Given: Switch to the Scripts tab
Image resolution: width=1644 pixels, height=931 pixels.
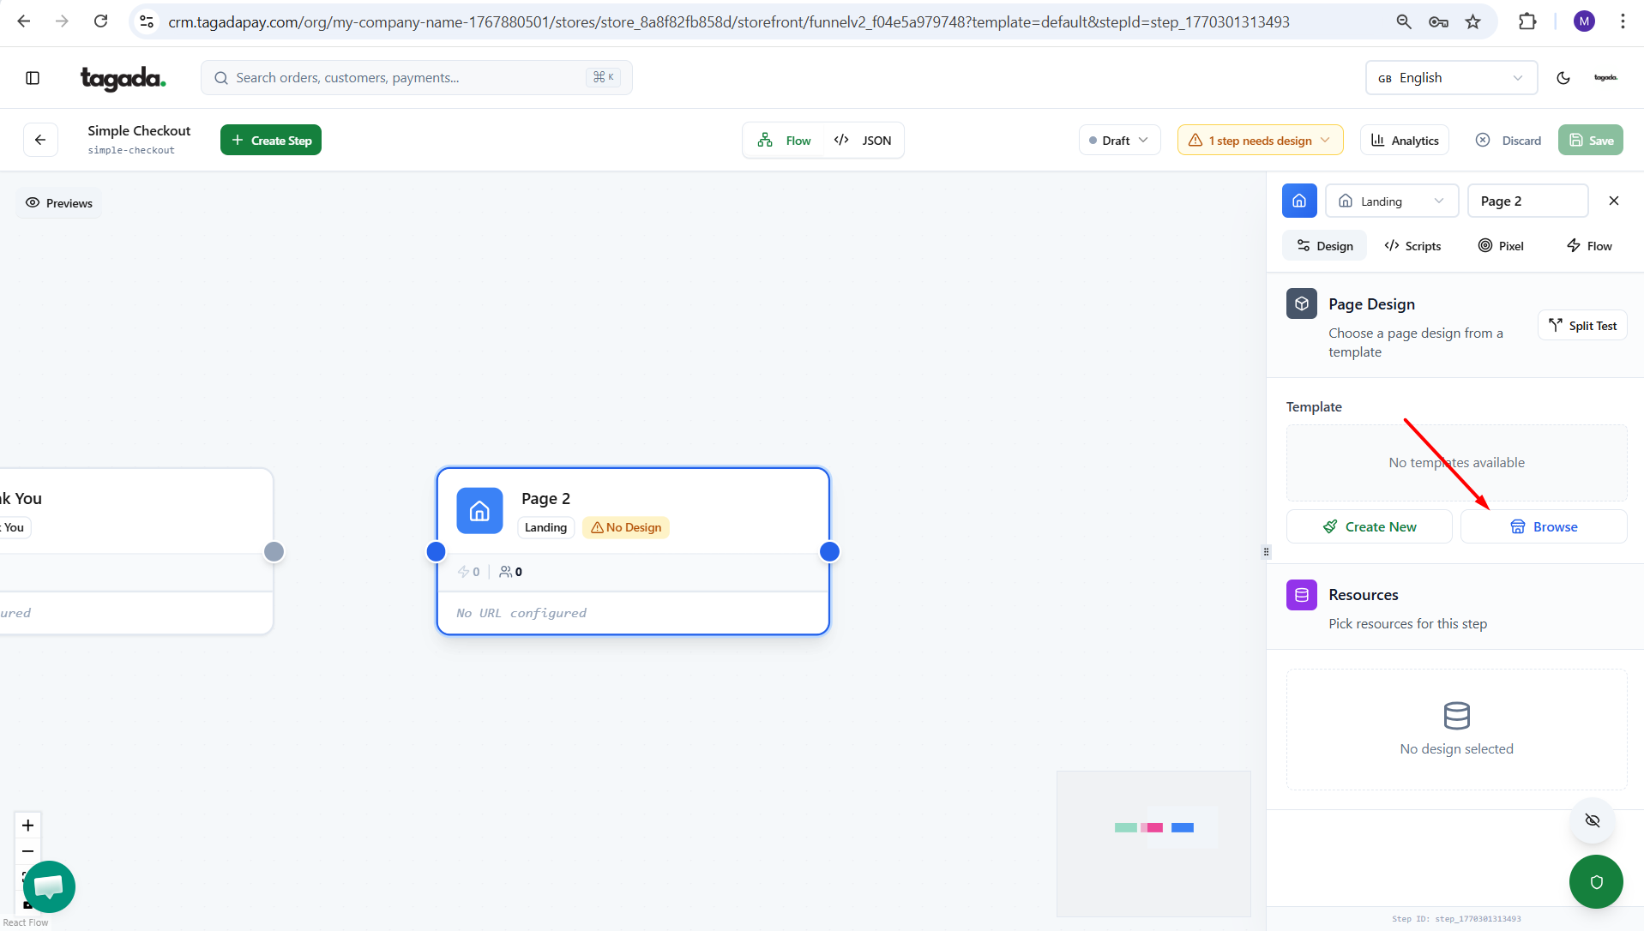Looking at the screenshot, I should tap(1412, 246).
